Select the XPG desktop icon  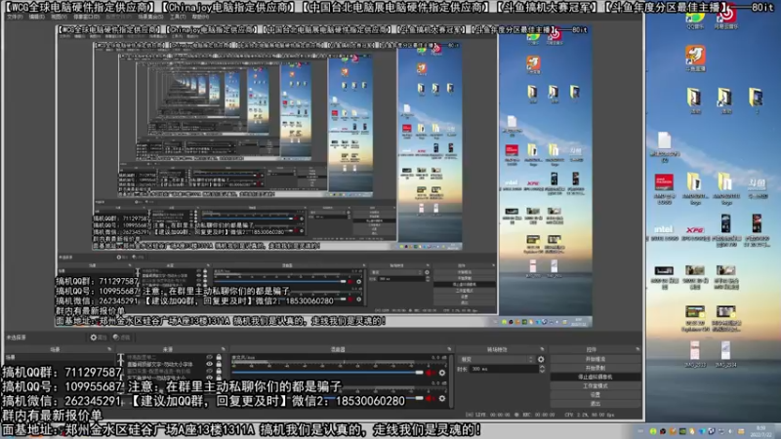[695, 233]
